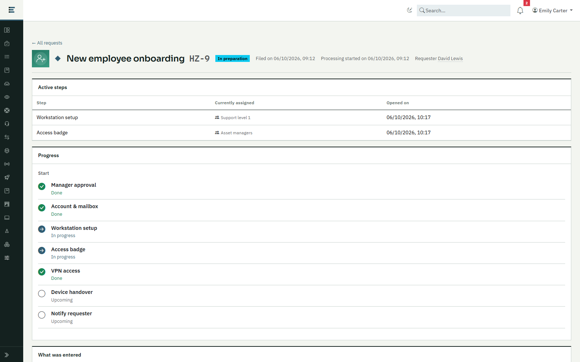Open the list view icon in sidebar
Viewport: 580px width, 362px height.
coord(7,57)
